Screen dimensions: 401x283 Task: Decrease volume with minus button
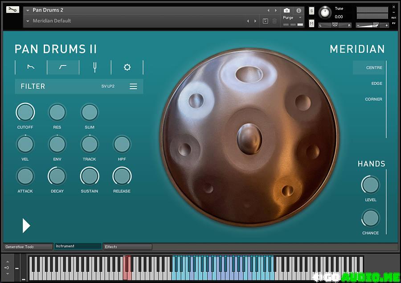coord(358,25)
